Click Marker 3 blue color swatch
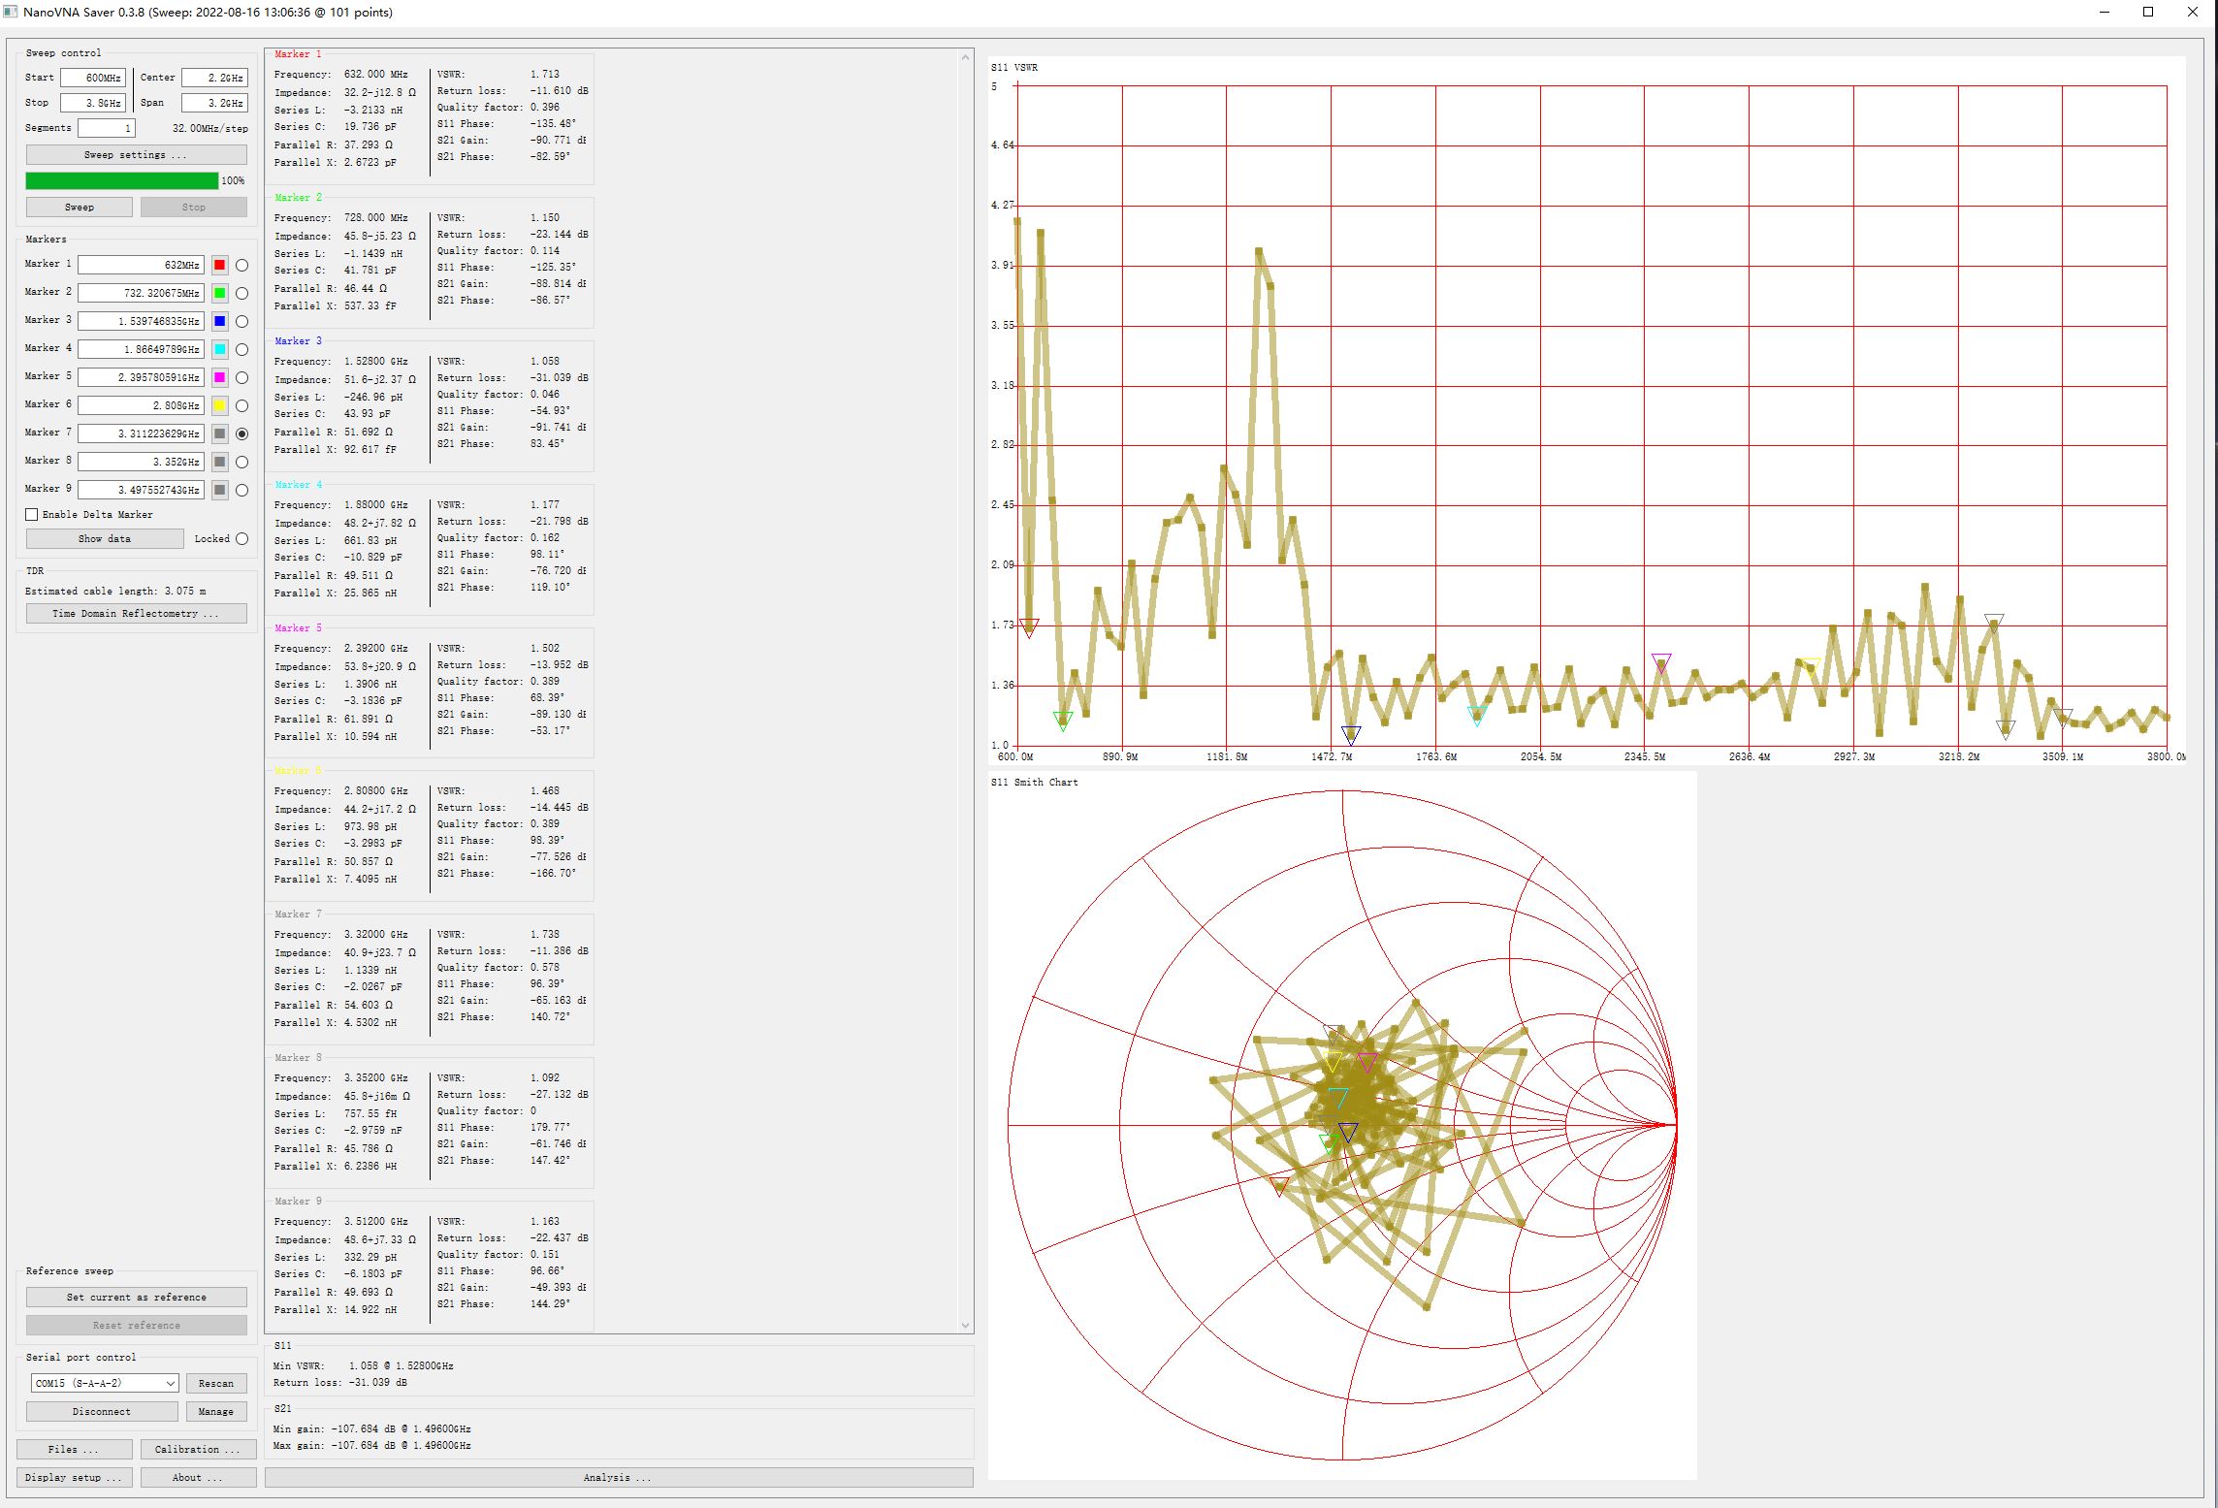Viewport: 2218px width, 1508px height. (x=220, y=321)
